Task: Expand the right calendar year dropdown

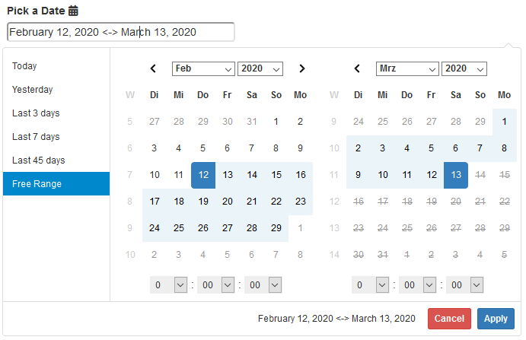Action: click(x=464, y=68)
